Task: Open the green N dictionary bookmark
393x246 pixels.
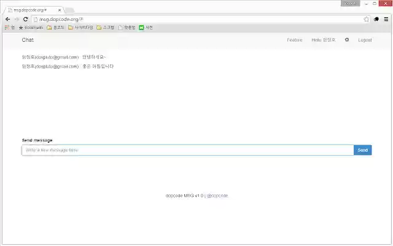Action: click(x=146, y=27)
